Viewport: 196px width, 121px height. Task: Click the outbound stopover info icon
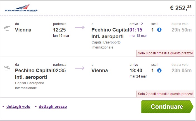pos(159,30)
